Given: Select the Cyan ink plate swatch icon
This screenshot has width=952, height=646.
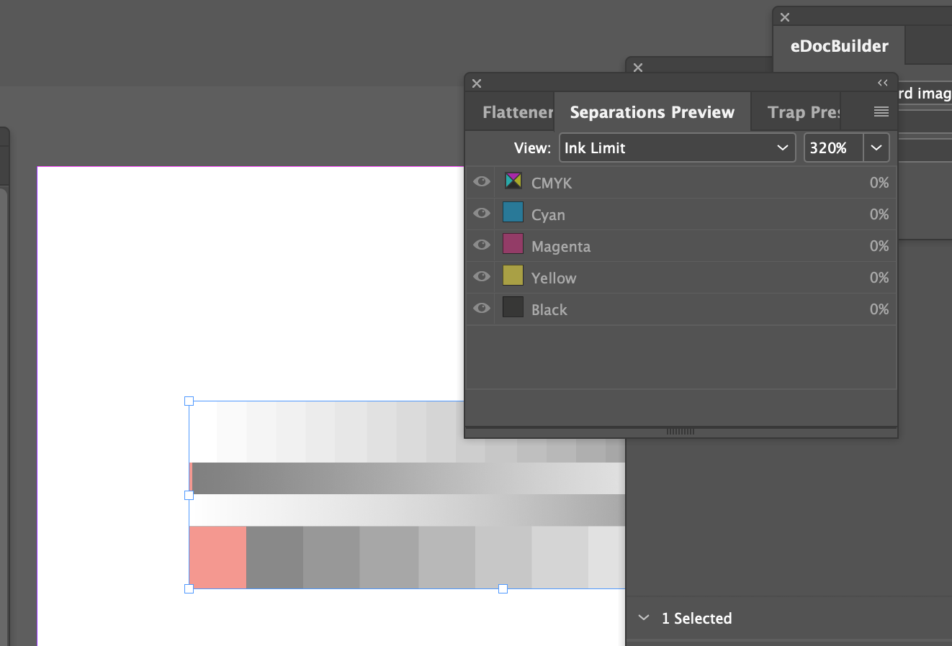Looking at the screenshot, I should [513, 213].
